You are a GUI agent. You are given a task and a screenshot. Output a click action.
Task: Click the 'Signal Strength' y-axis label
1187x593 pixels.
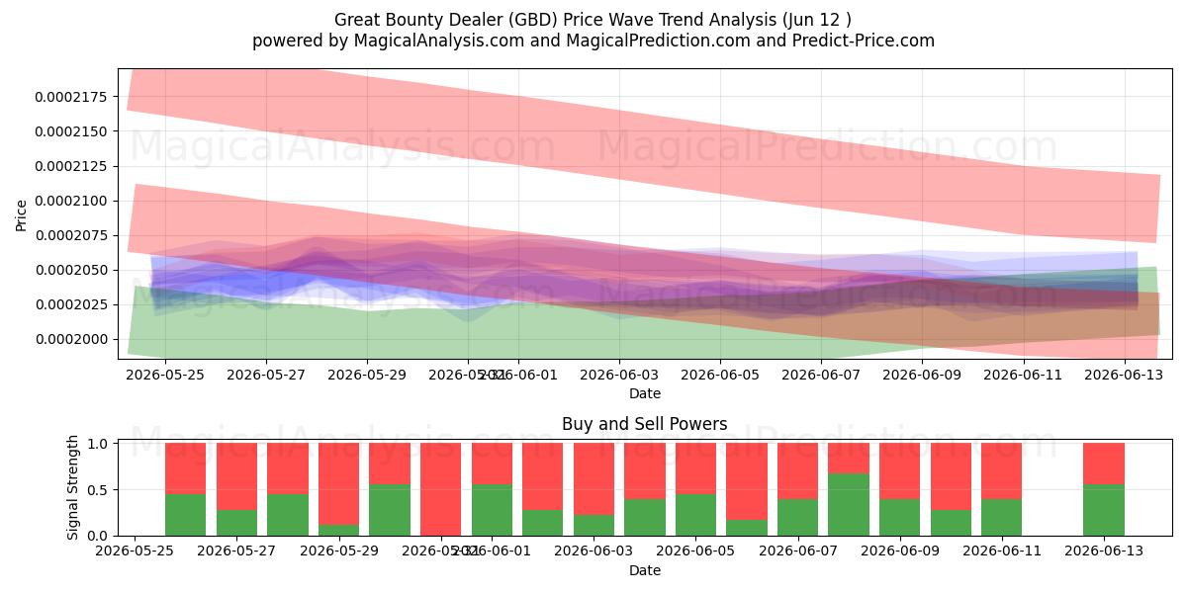tap(74, 488)
